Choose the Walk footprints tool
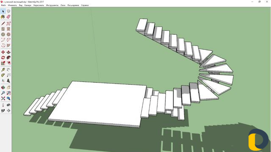Screen dimensions: 271x152 (3, 111)
